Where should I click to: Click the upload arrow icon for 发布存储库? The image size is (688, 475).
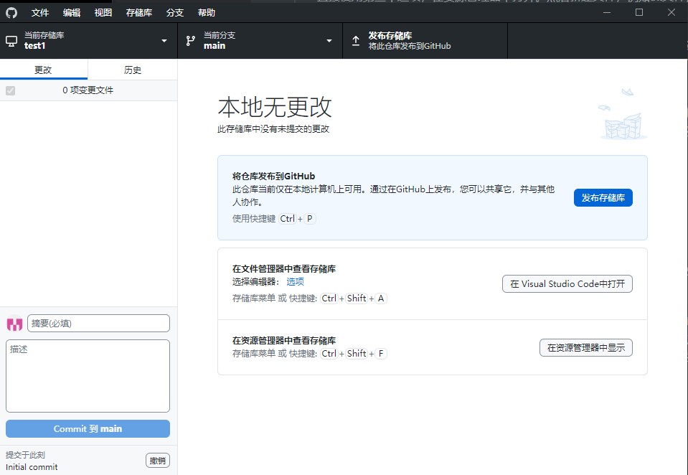click(356, 41)
